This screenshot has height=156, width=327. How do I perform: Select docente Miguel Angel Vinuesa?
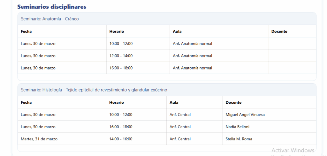[x=245, y=115]
